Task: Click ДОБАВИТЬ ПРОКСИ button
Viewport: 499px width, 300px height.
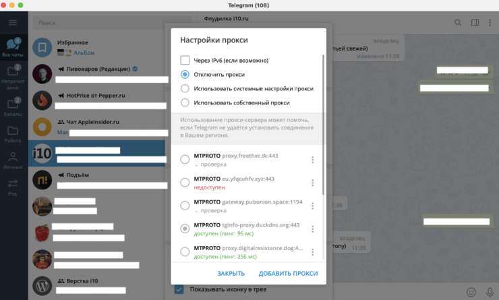Action: 288,273
